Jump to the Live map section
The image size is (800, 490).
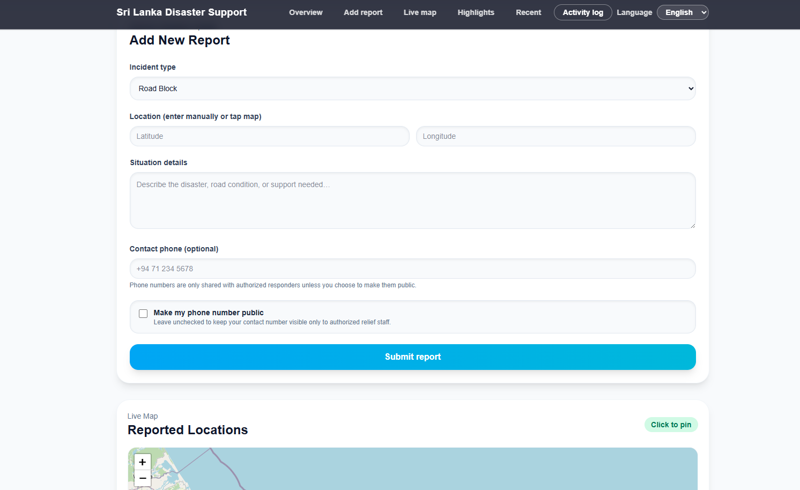click(x=420, y=12)
